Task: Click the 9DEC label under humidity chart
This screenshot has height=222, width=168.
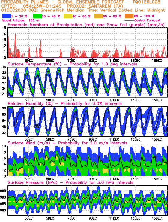Action: coord(93,139)
